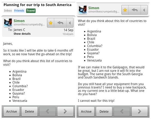The width and height of the screenshot is (152, 119).
Task: Toggle the star in right screen header
Action: point(125,10)
